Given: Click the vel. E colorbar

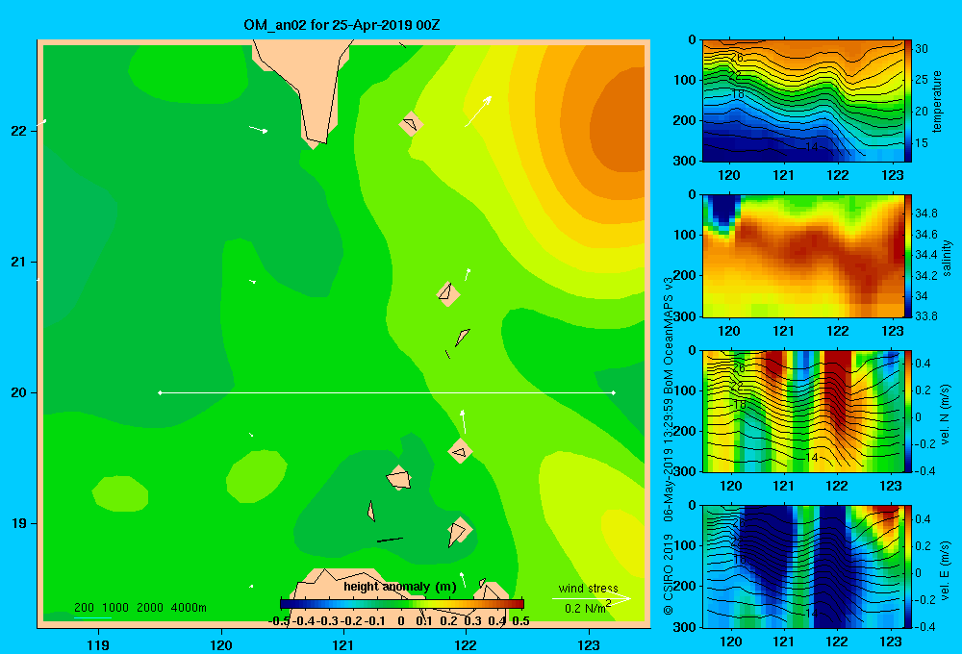Looking at the screenshot, I should [908, 566].
